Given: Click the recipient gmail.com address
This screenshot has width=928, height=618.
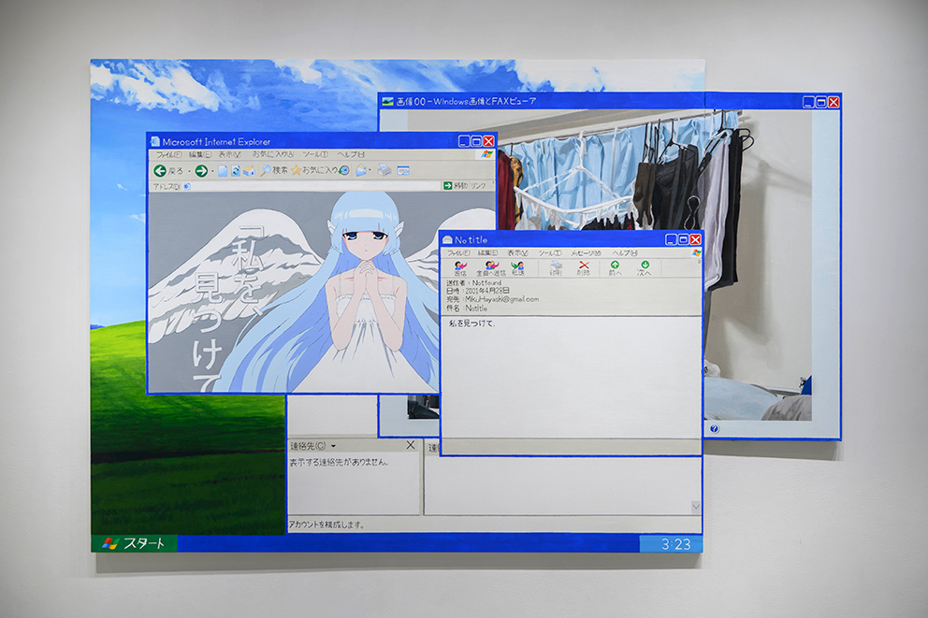Looking at the screenshot, I should 501,299.
